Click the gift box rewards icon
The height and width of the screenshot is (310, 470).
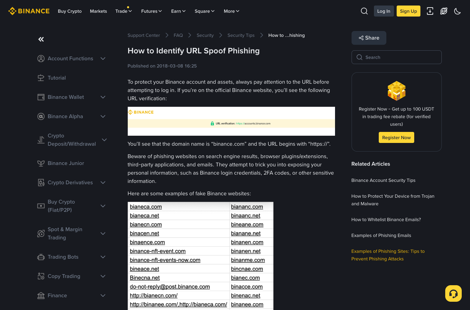click(397, 91)
